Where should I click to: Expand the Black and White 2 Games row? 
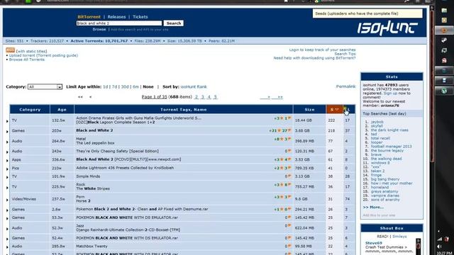(7, 132)
